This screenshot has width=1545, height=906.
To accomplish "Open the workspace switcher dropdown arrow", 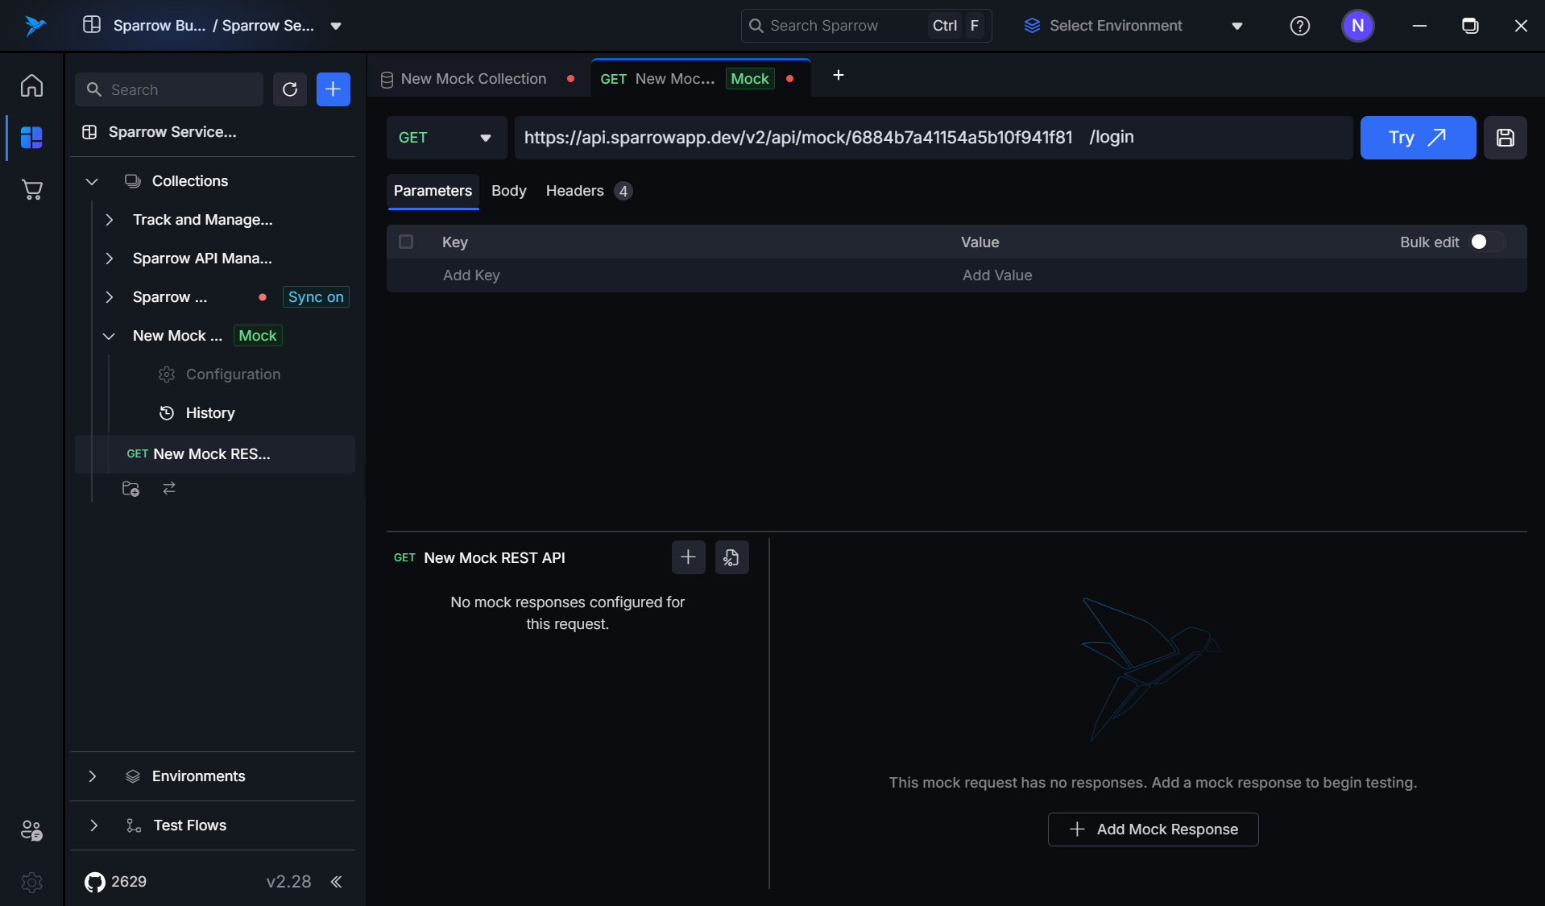I will point(336,27).
